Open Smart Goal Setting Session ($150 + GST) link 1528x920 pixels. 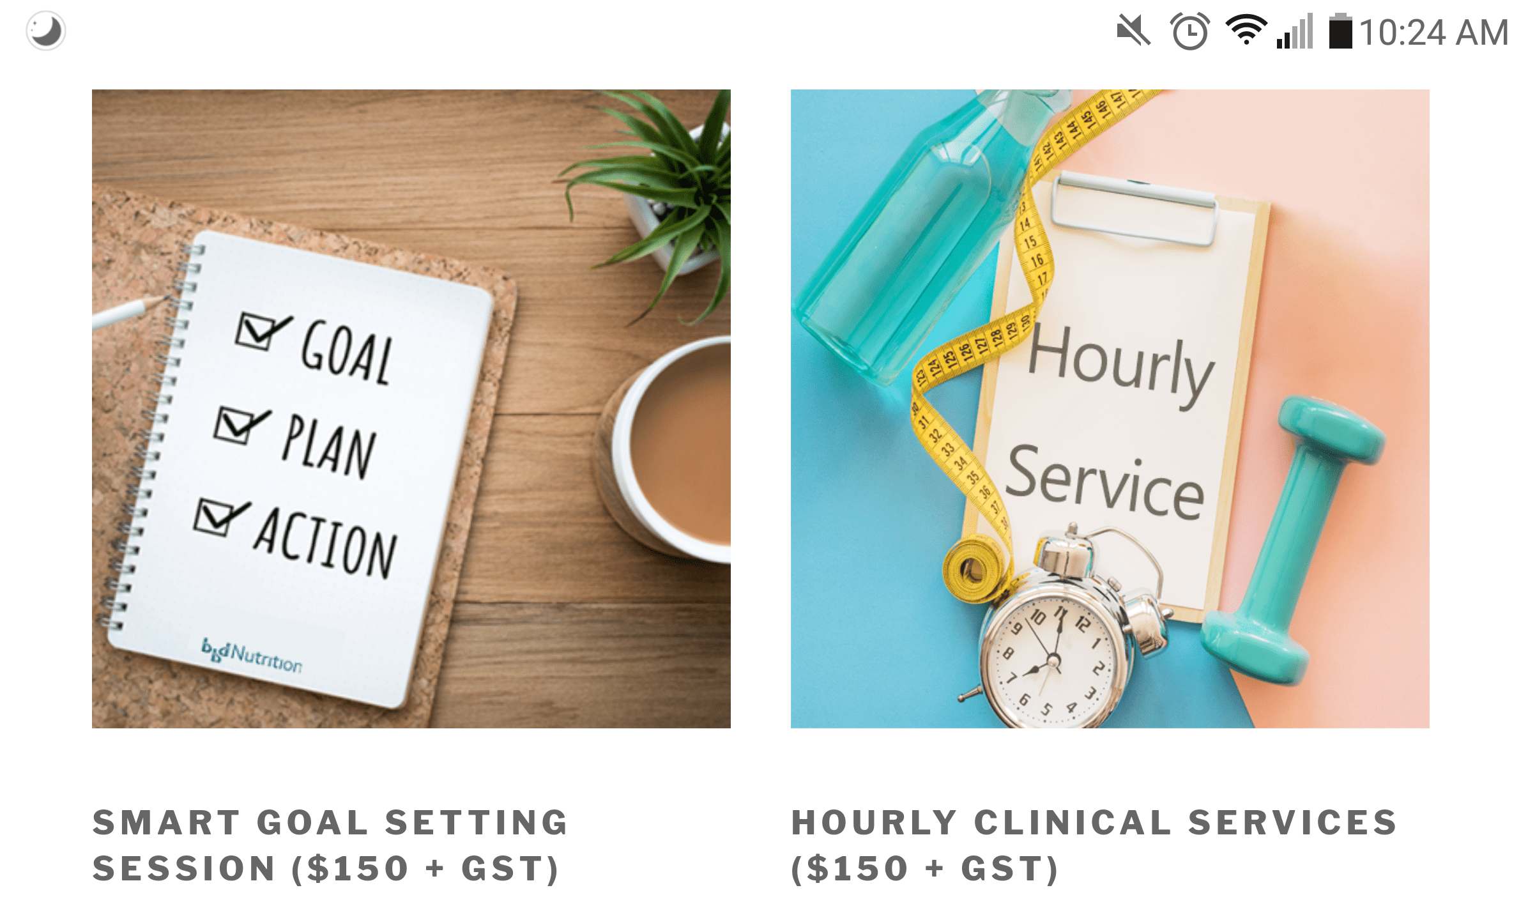pyautogui.click(x=330, y=845)
